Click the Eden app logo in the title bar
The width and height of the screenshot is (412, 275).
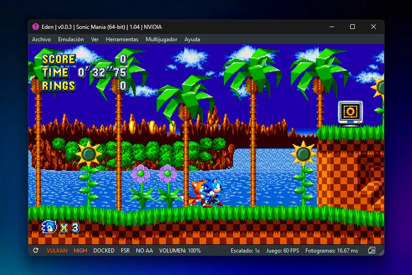pos(35,27)
